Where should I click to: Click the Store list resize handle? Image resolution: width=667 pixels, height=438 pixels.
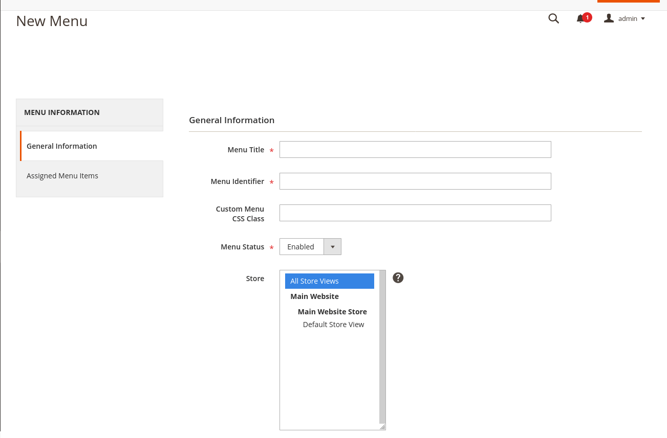pos(382,427)
